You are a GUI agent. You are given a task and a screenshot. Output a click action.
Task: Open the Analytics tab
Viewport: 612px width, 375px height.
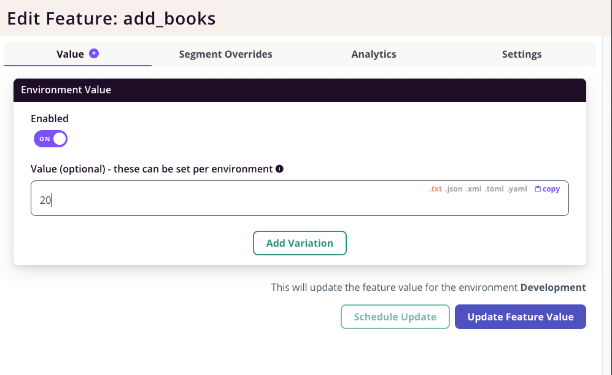374,54
